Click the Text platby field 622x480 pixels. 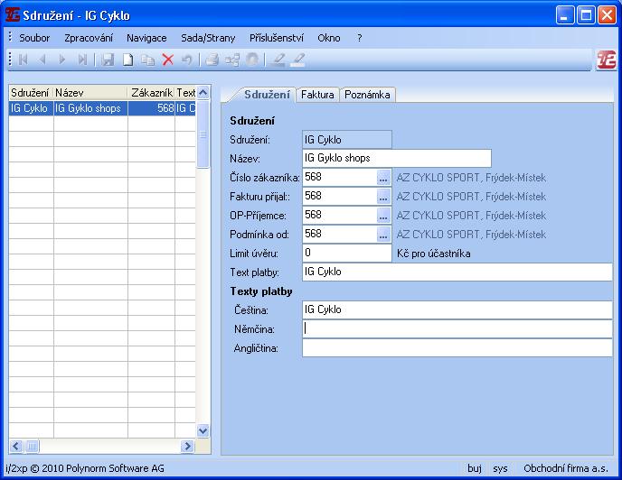(x=457, y=272)
